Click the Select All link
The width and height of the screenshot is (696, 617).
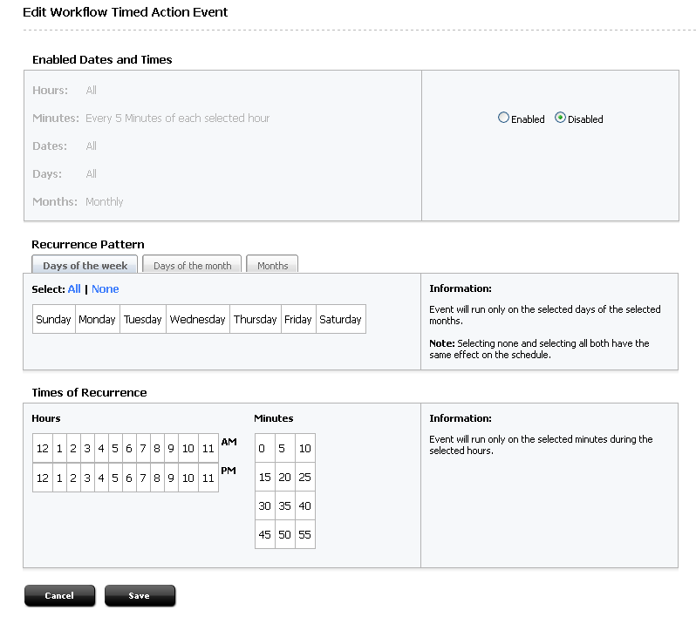74,289
